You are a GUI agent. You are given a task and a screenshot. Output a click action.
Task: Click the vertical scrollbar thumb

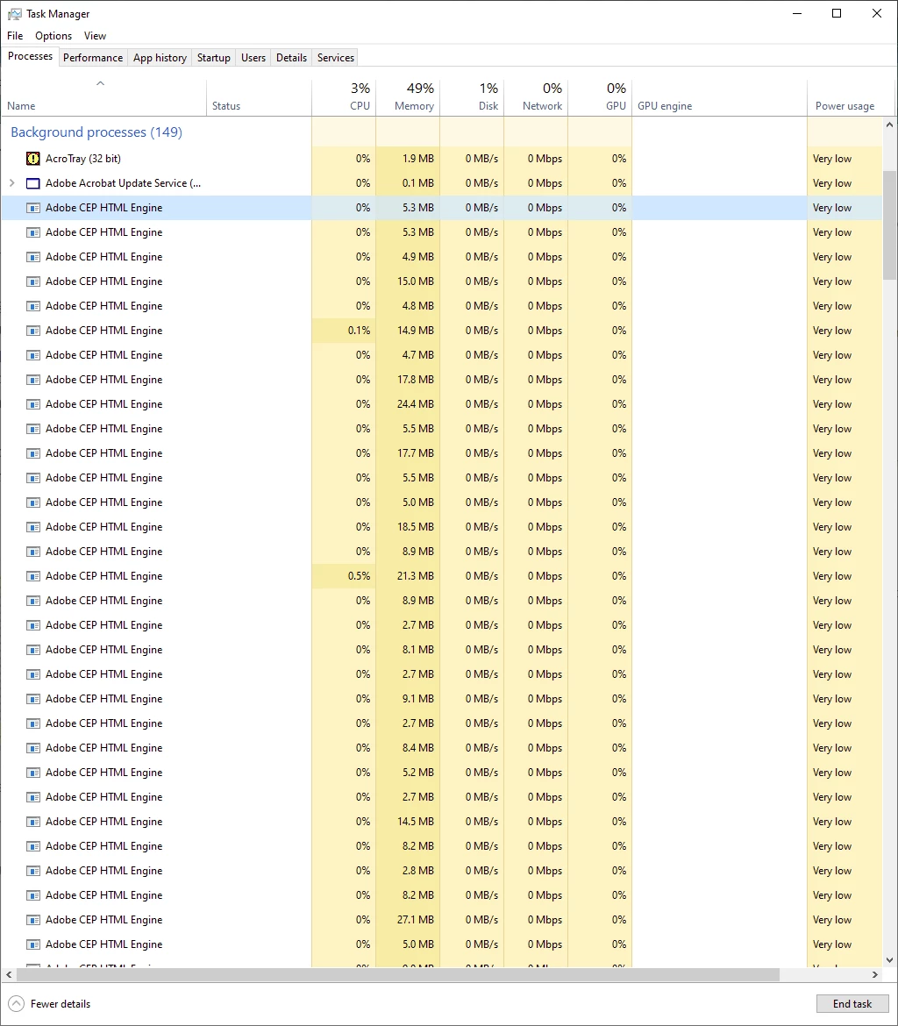(889, 225)
